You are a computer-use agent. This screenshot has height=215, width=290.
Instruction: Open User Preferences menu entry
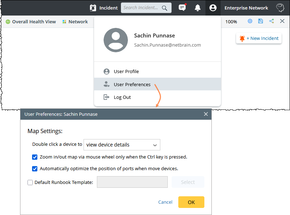(x=132, y=84)
